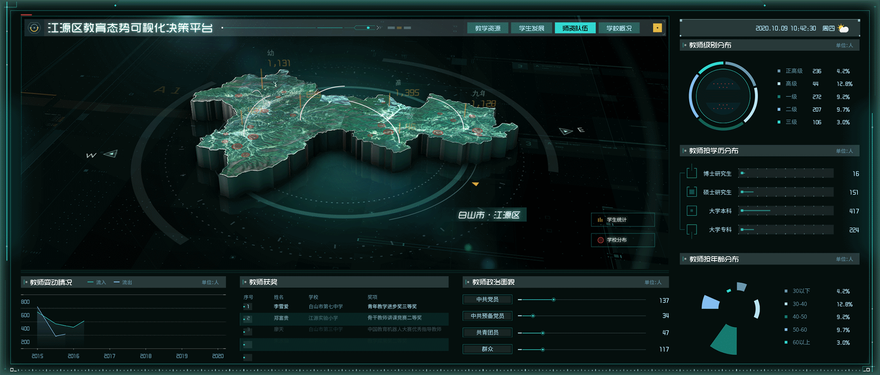The height and width of the screenshot is (375, 880).
Task: Click the red circle icon in 学校分布
Action: tap(600, 240)
